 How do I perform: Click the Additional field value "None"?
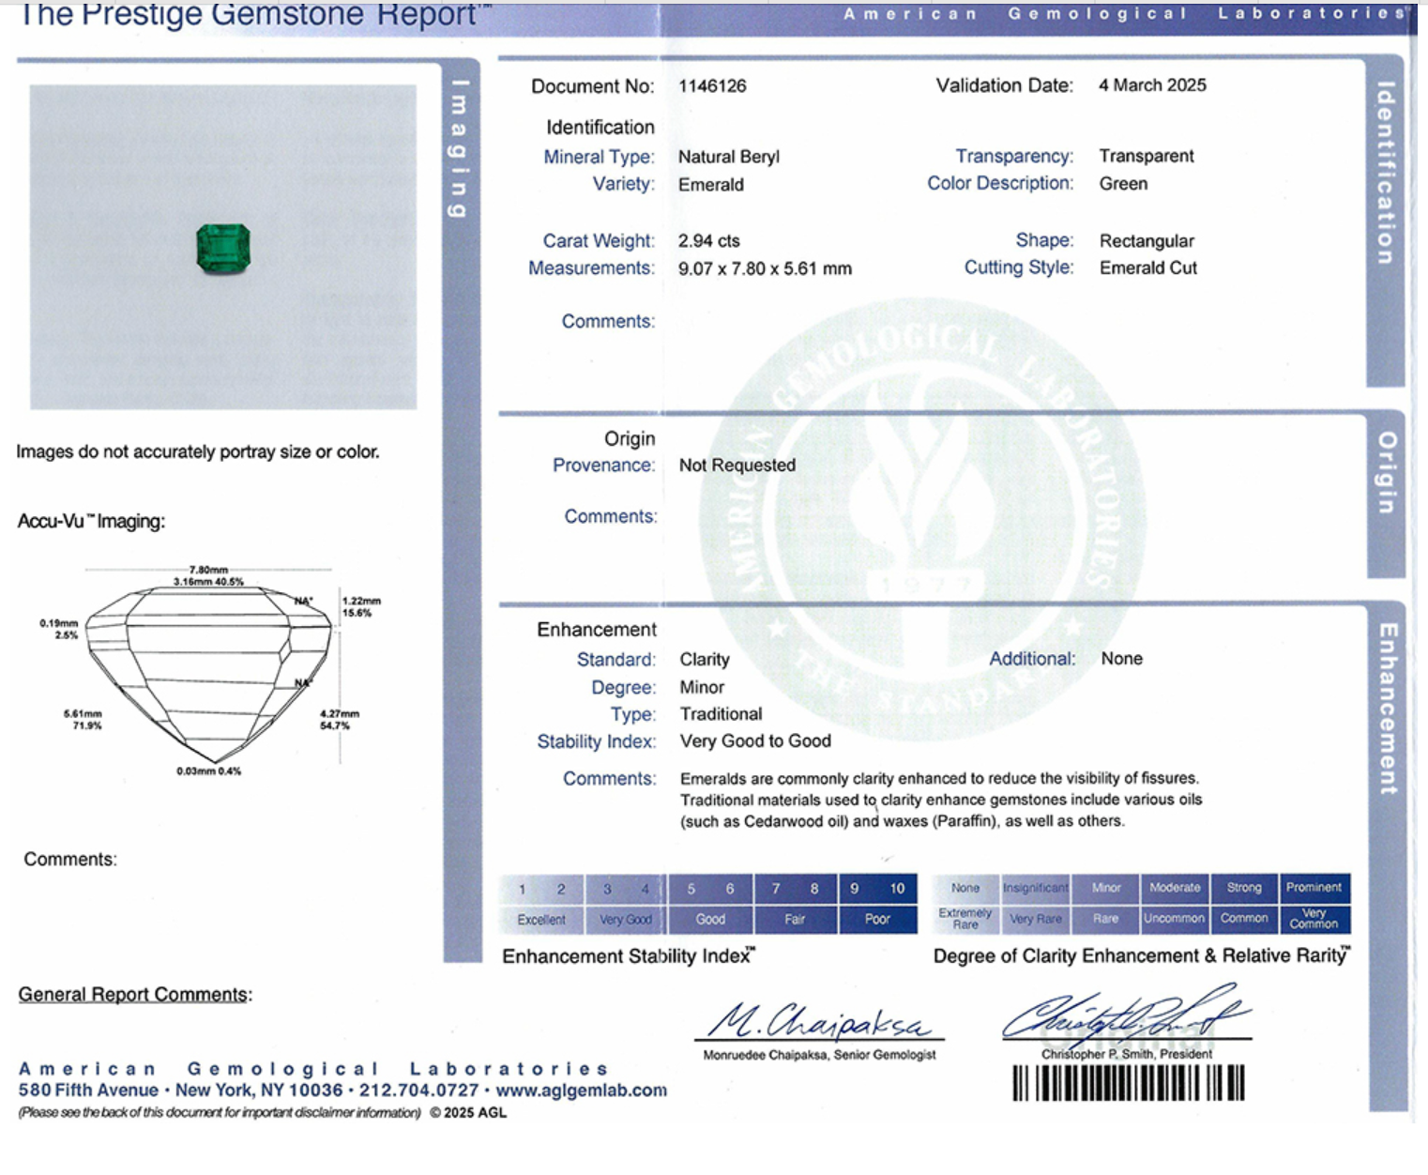click(1122, 659)
